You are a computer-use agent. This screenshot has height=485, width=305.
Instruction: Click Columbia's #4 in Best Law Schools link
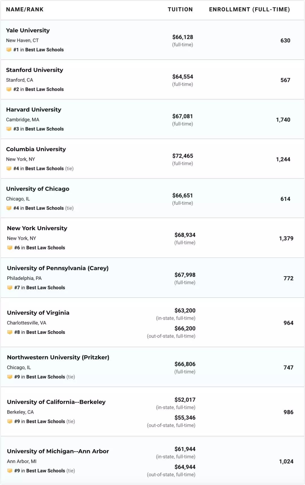pyautogui.click(x=38, y=168)
